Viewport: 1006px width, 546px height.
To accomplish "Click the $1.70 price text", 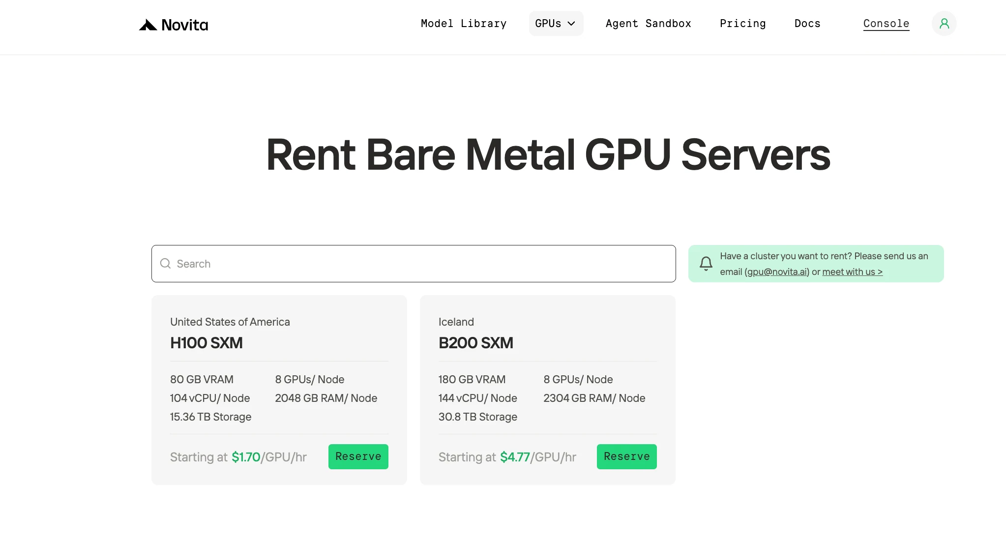I will point(246,457).
